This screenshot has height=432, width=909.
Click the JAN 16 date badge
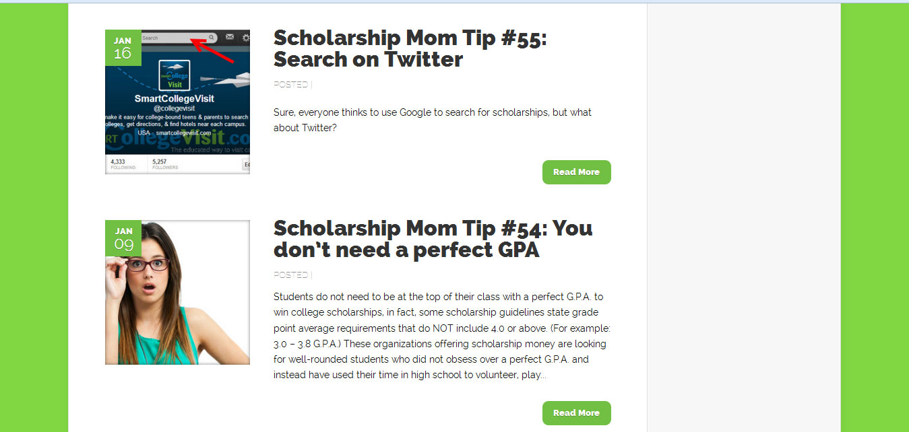pyautogui.click(x=123, y=48)
